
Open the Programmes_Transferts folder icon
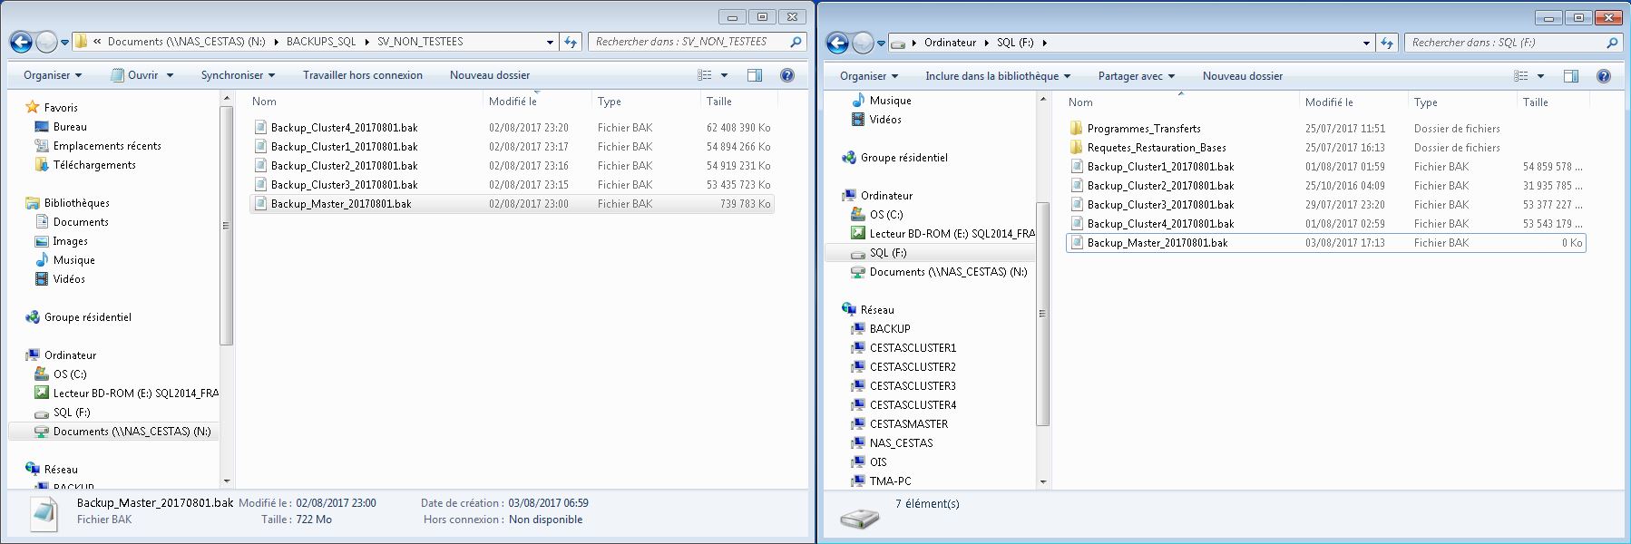tap(1076, 129)
